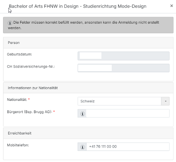The image size is (176, 162).
Task: Click the CH Sozialversicherungs-Nr. label
Action: (31, 66)
